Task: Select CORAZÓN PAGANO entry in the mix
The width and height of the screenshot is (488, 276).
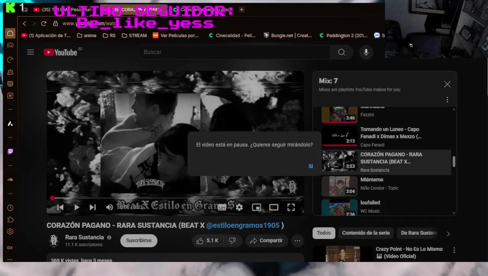Action: pos(385,162)
